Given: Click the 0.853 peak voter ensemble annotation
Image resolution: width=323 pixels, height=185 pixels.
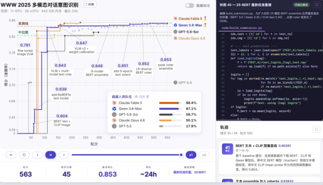Looking at the screenshot, I should (166, 64).
